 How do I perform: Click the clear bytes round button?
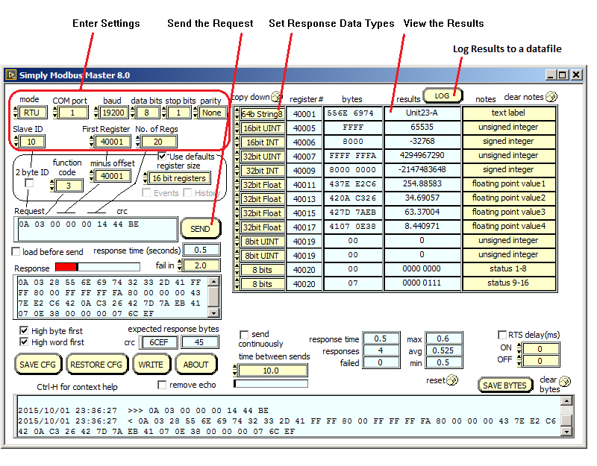coord(565,381)
